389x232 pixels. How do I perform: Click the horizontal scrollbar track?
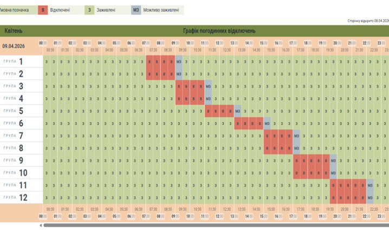coord(217,225)
